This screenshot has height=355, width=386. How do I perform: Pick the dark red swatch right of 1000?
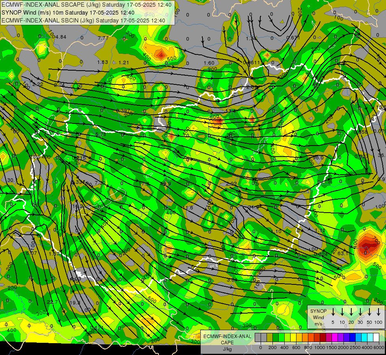point(323,338)
